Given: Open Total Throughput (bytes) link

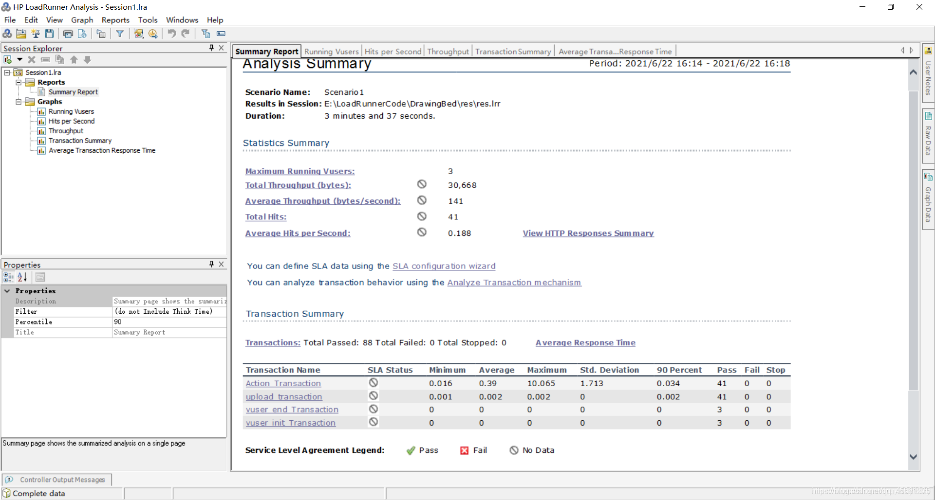Looking at the screenshot, I should coord(298,185).
